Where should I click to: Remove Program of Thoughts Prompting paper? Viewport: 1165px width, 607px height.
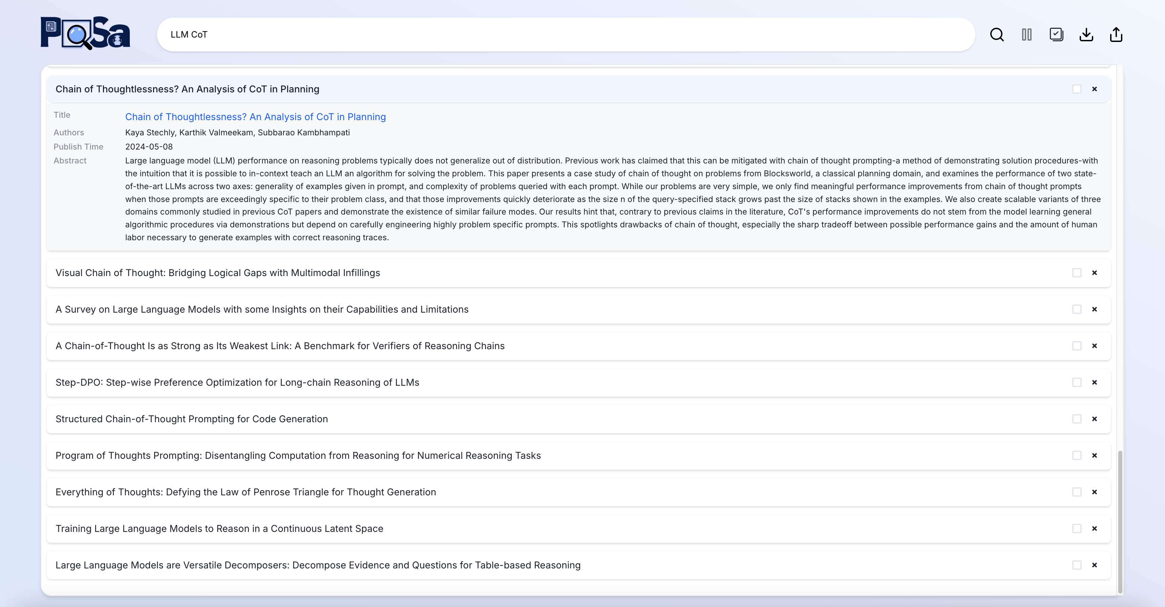tap(1095, 456)
